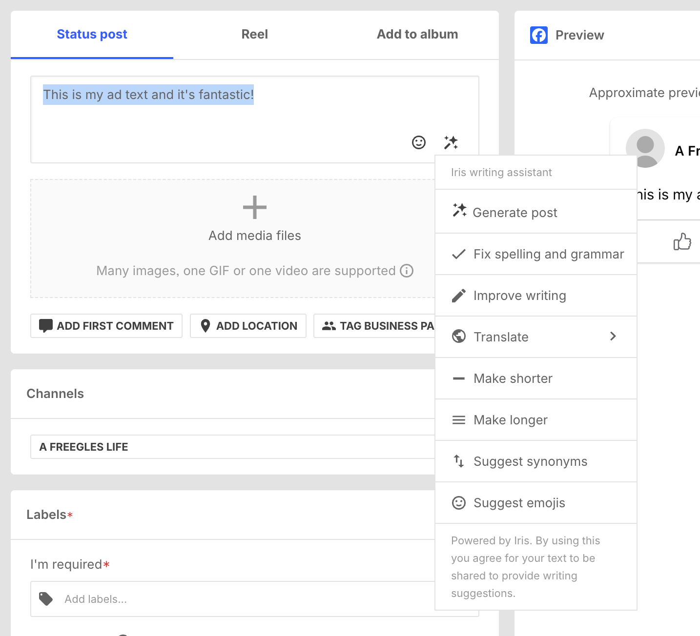Screen dimensions: 700x636
Task: Choose Make shorter in assistant menu
Action: 513,378
